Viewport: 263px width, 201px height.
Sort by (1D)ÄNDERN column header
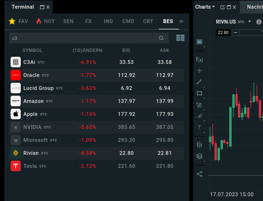pos(88,50)
